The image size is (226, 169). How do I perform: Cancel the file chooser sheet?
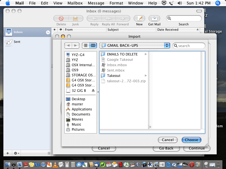click(168, 140)
